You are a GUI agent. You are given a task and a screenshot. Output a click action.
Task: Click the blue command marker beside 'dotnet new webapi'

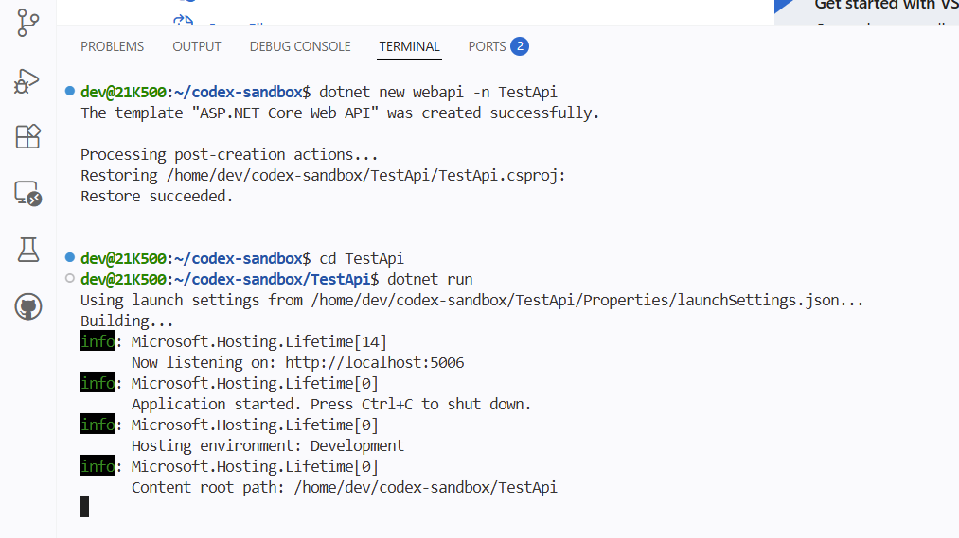(x=70, y=92)
